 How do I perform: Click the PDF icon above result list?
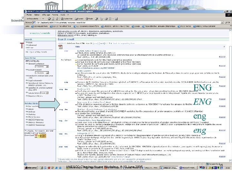tap(61, 47)
